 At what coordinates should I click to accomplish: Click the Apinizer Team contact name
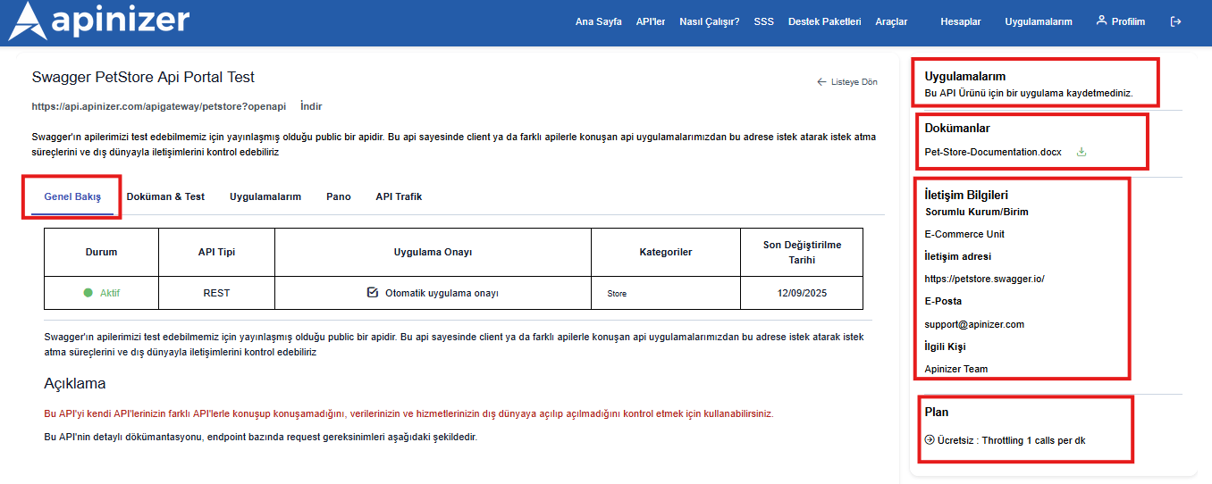956,369
